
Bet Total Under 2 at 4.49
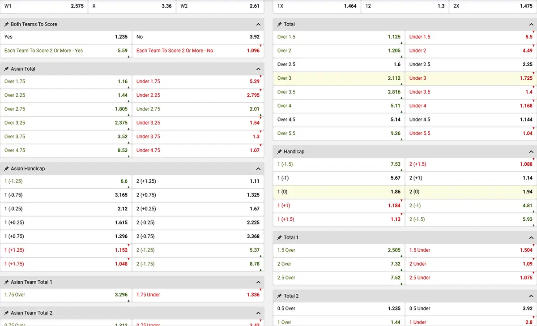(x=471, y=51)
